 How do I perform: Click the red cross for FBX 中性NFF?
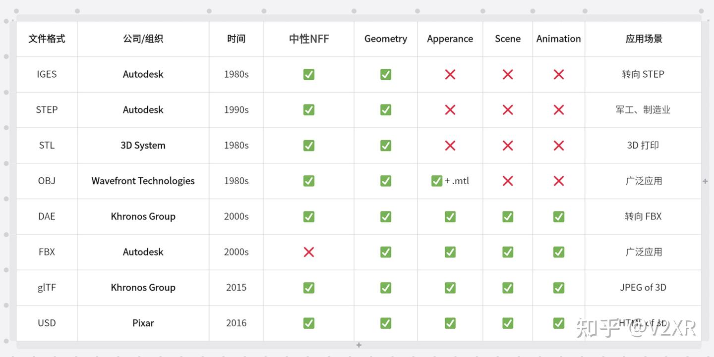coord(308,252)
